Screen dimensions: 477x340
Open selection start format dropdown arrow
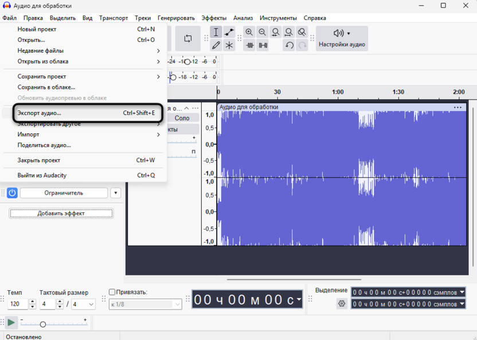(x=462, y=292)
